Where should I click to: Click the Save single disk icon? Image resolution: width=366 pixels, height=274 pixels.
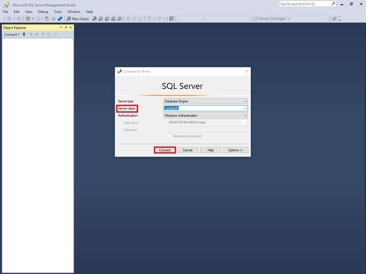point(54,19)
